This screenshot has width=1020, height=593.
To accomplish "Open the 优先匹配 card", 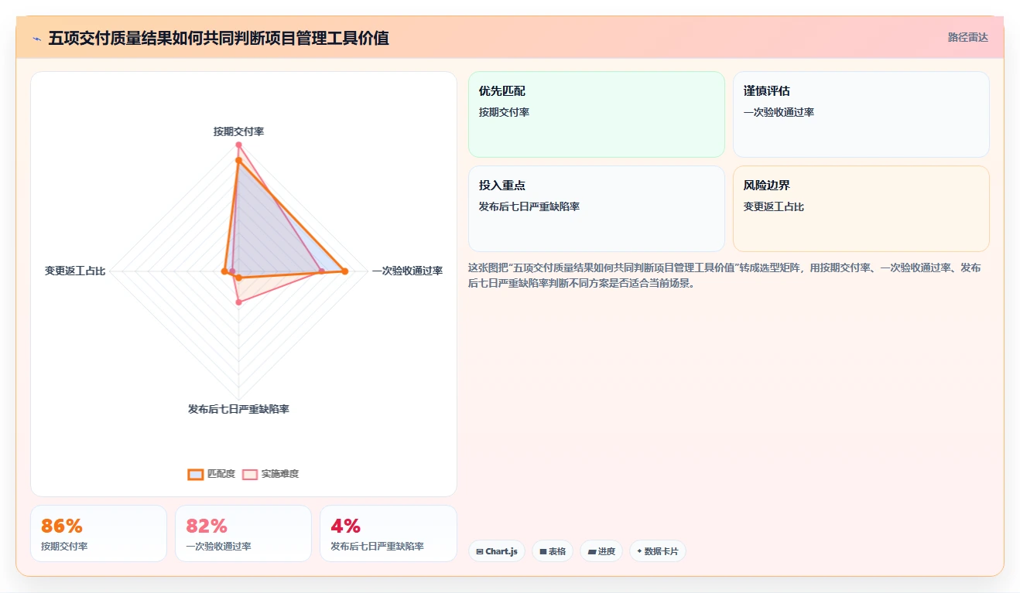I will 597,114.
